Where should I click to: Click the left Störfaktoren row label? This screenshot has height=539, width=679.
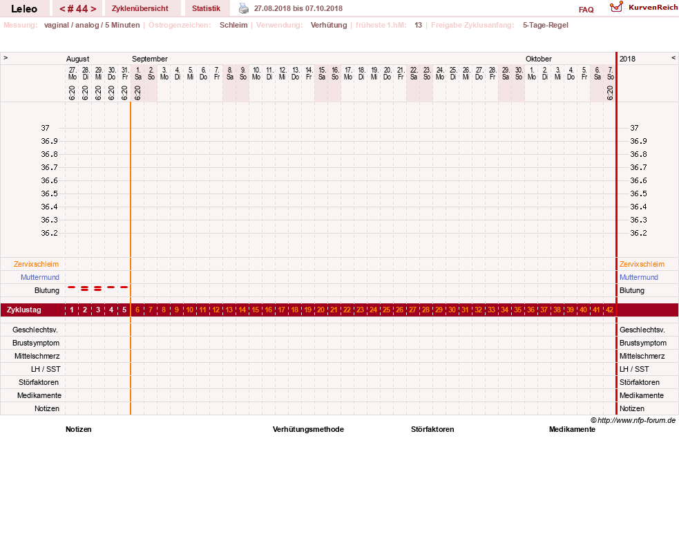[x=39, y=382]
